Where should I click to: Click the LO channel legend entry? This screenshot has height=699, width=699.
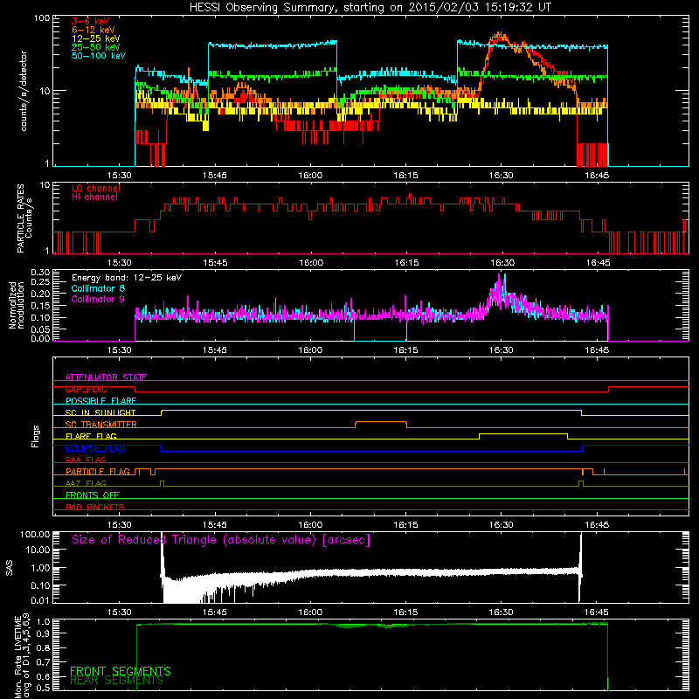click(96, 188)
